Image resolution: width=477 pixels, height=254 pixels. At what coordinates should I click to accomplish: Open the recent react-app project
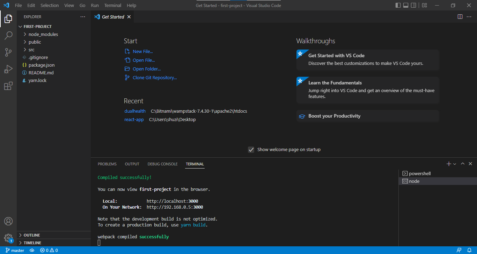[x=134, y=119]
